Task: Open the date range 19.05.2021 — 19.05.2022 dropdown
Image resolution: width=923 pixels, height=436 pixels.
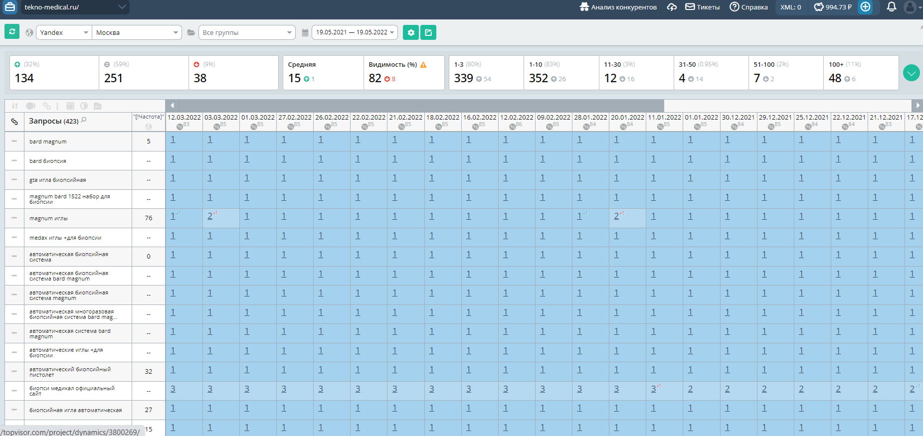Action: (x=355, y=32)
